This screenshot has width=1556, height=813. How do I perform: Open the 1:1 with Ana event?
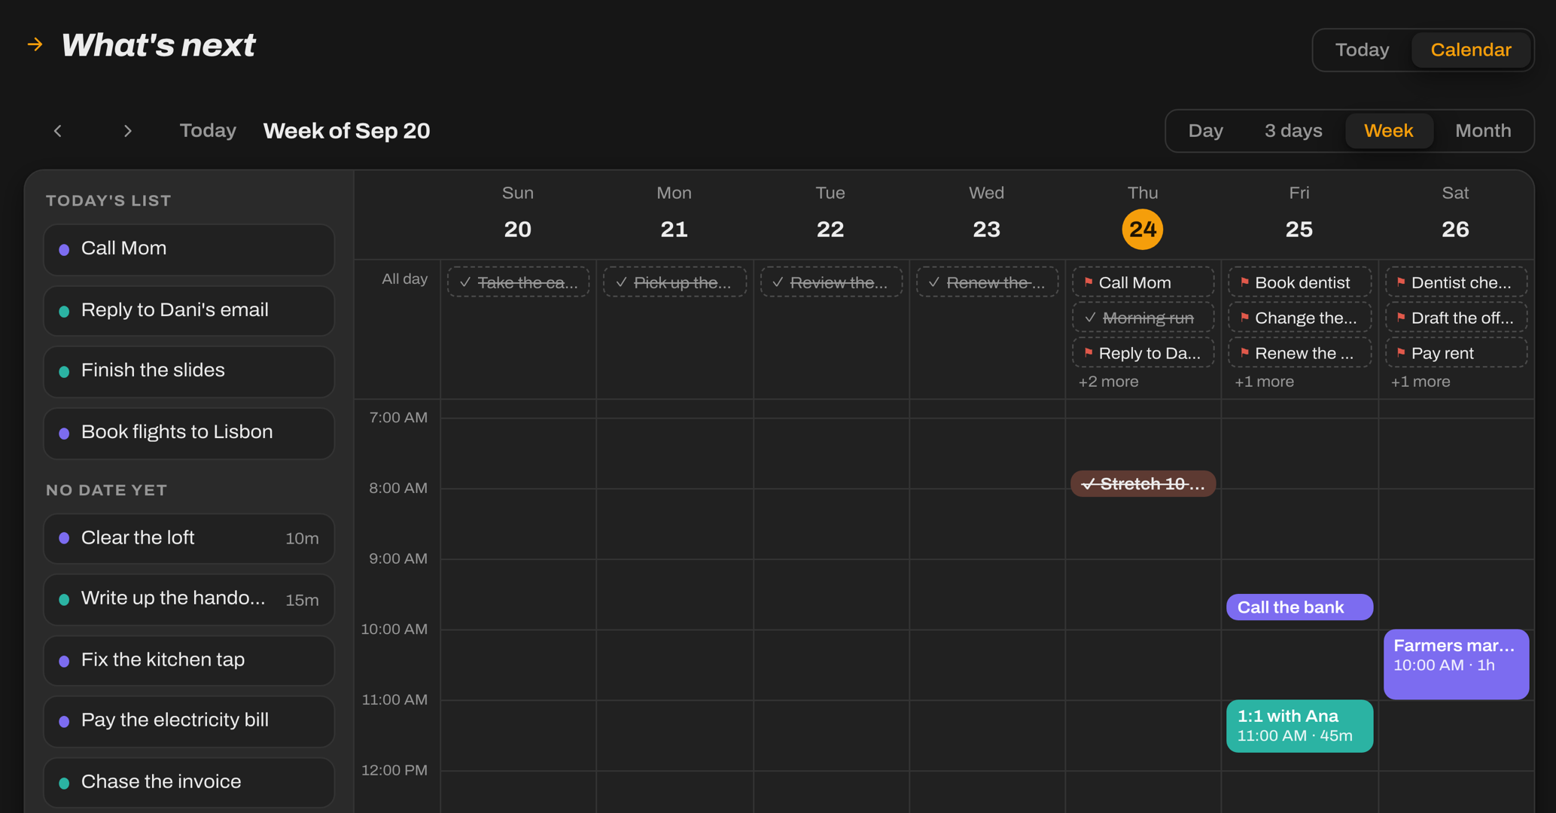1299,726
